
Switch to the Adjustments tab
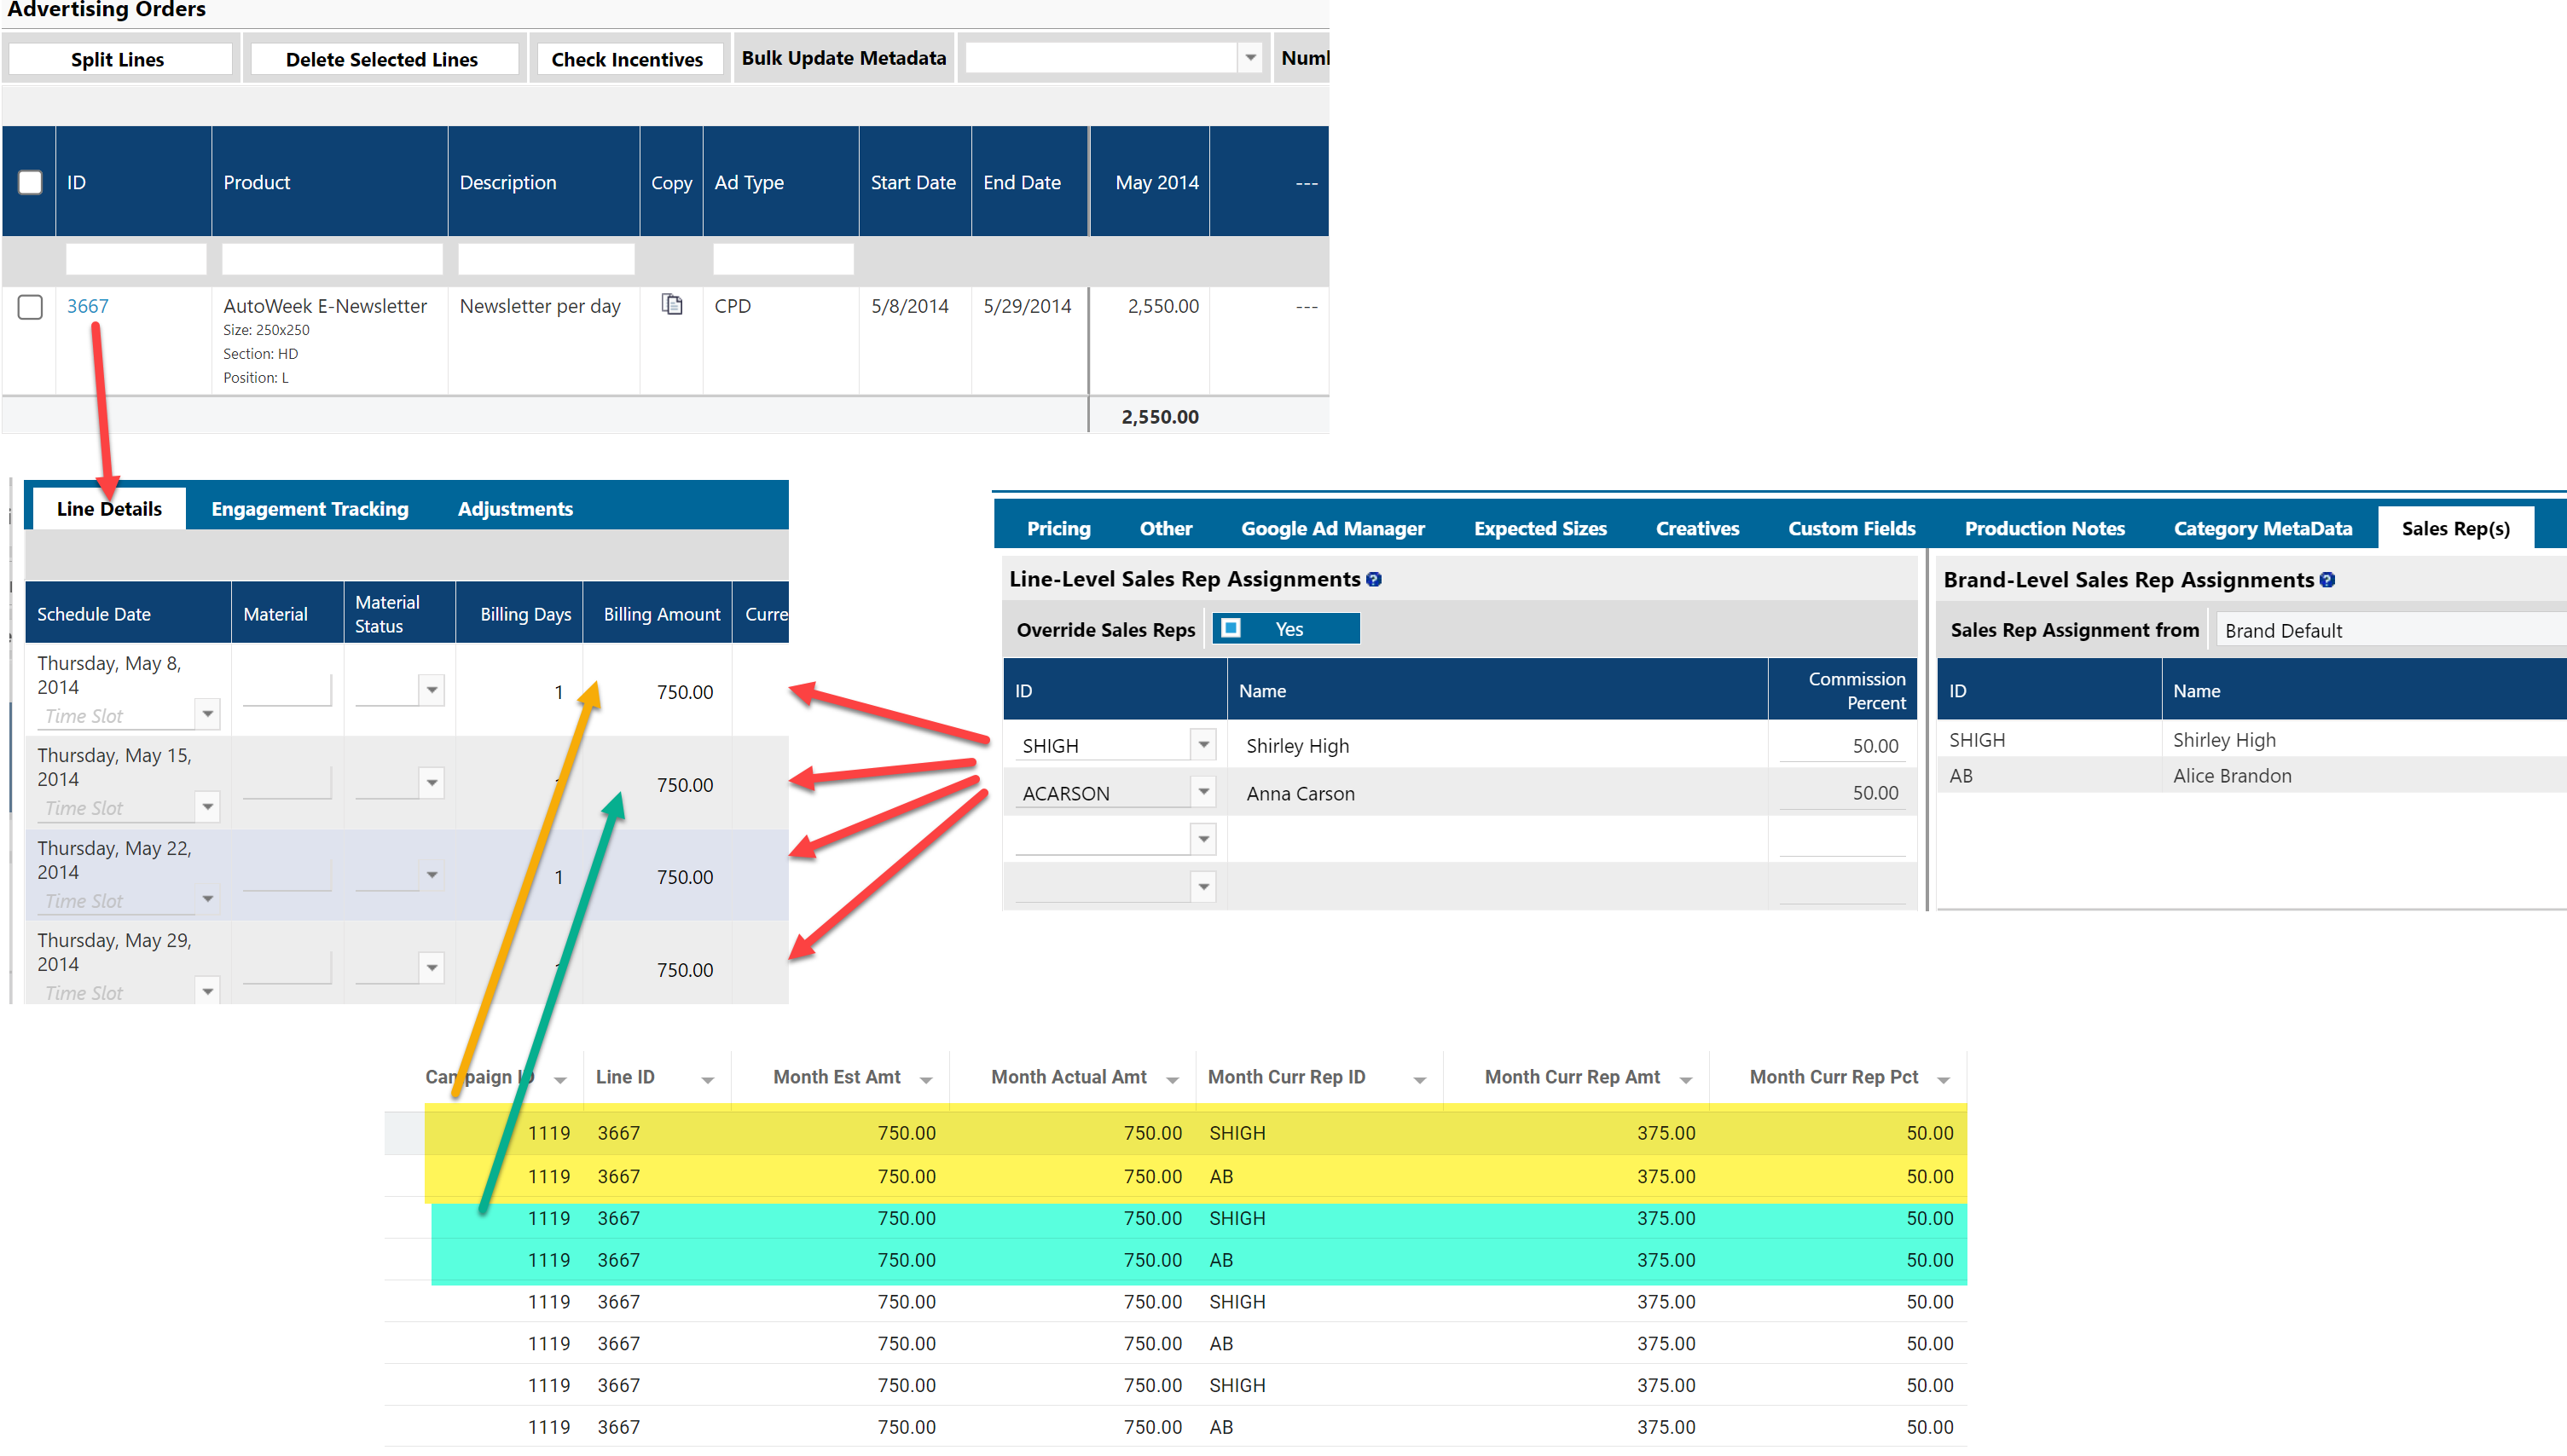click(515, 509)
